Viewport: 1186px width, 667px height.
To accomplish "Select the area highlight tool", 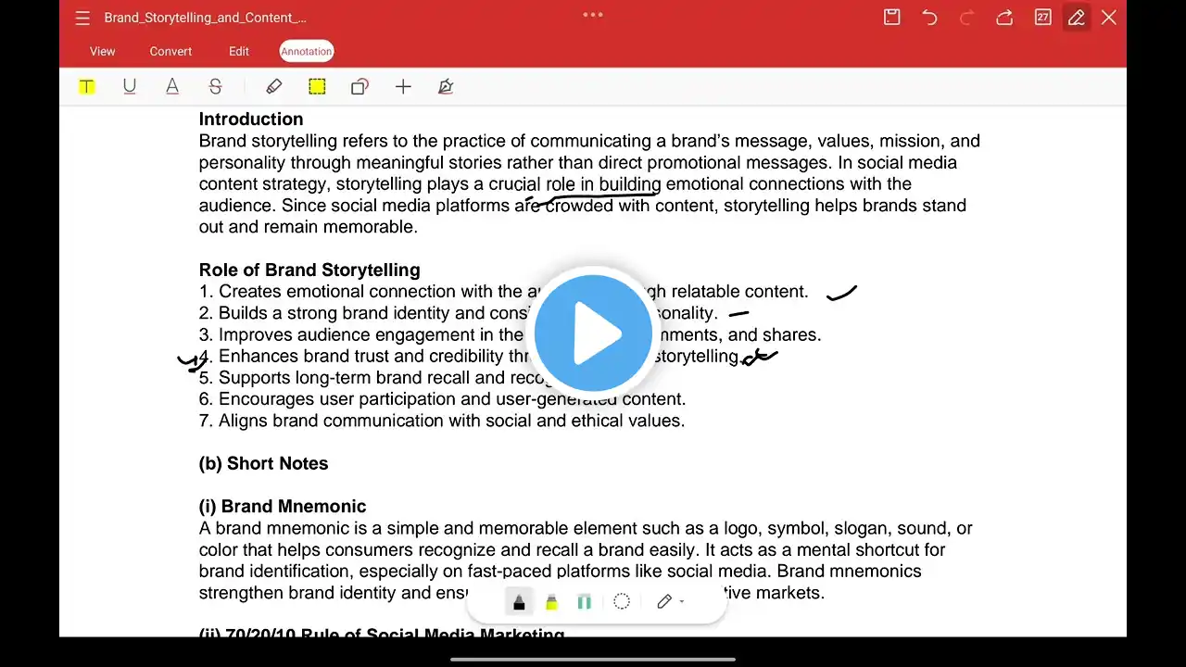I will point(317,86).
